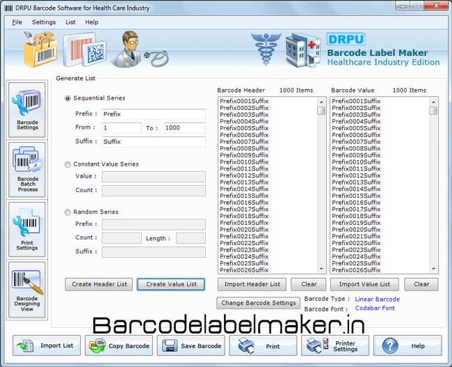Click the Import Header List button
Image resolution: width=452 pixels, height=367 pixels.
pyautogui.click(x=252, y=284)
